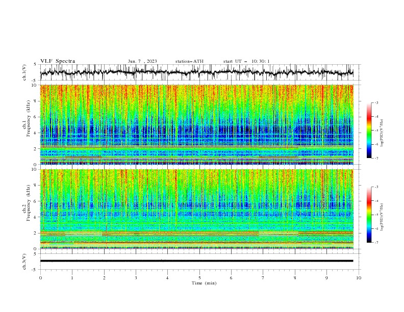
Task: Click the '-3' tick on upper color bar
Action: coord(376,102)
